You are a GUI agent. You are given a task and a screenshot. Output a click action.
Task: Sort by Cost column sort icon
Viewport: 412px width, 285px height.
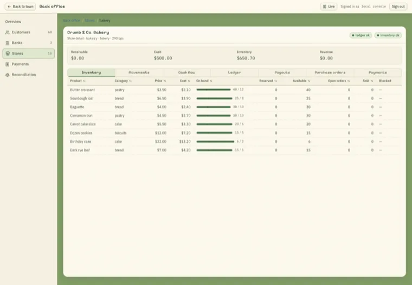pyautogui.click(x=189, y=81)
